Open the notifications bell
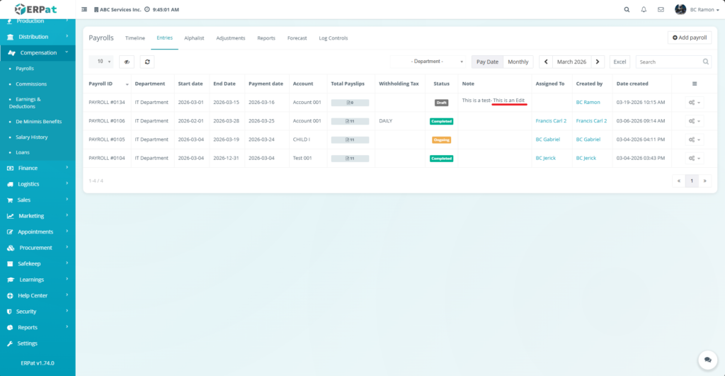 tap(644, 10)
